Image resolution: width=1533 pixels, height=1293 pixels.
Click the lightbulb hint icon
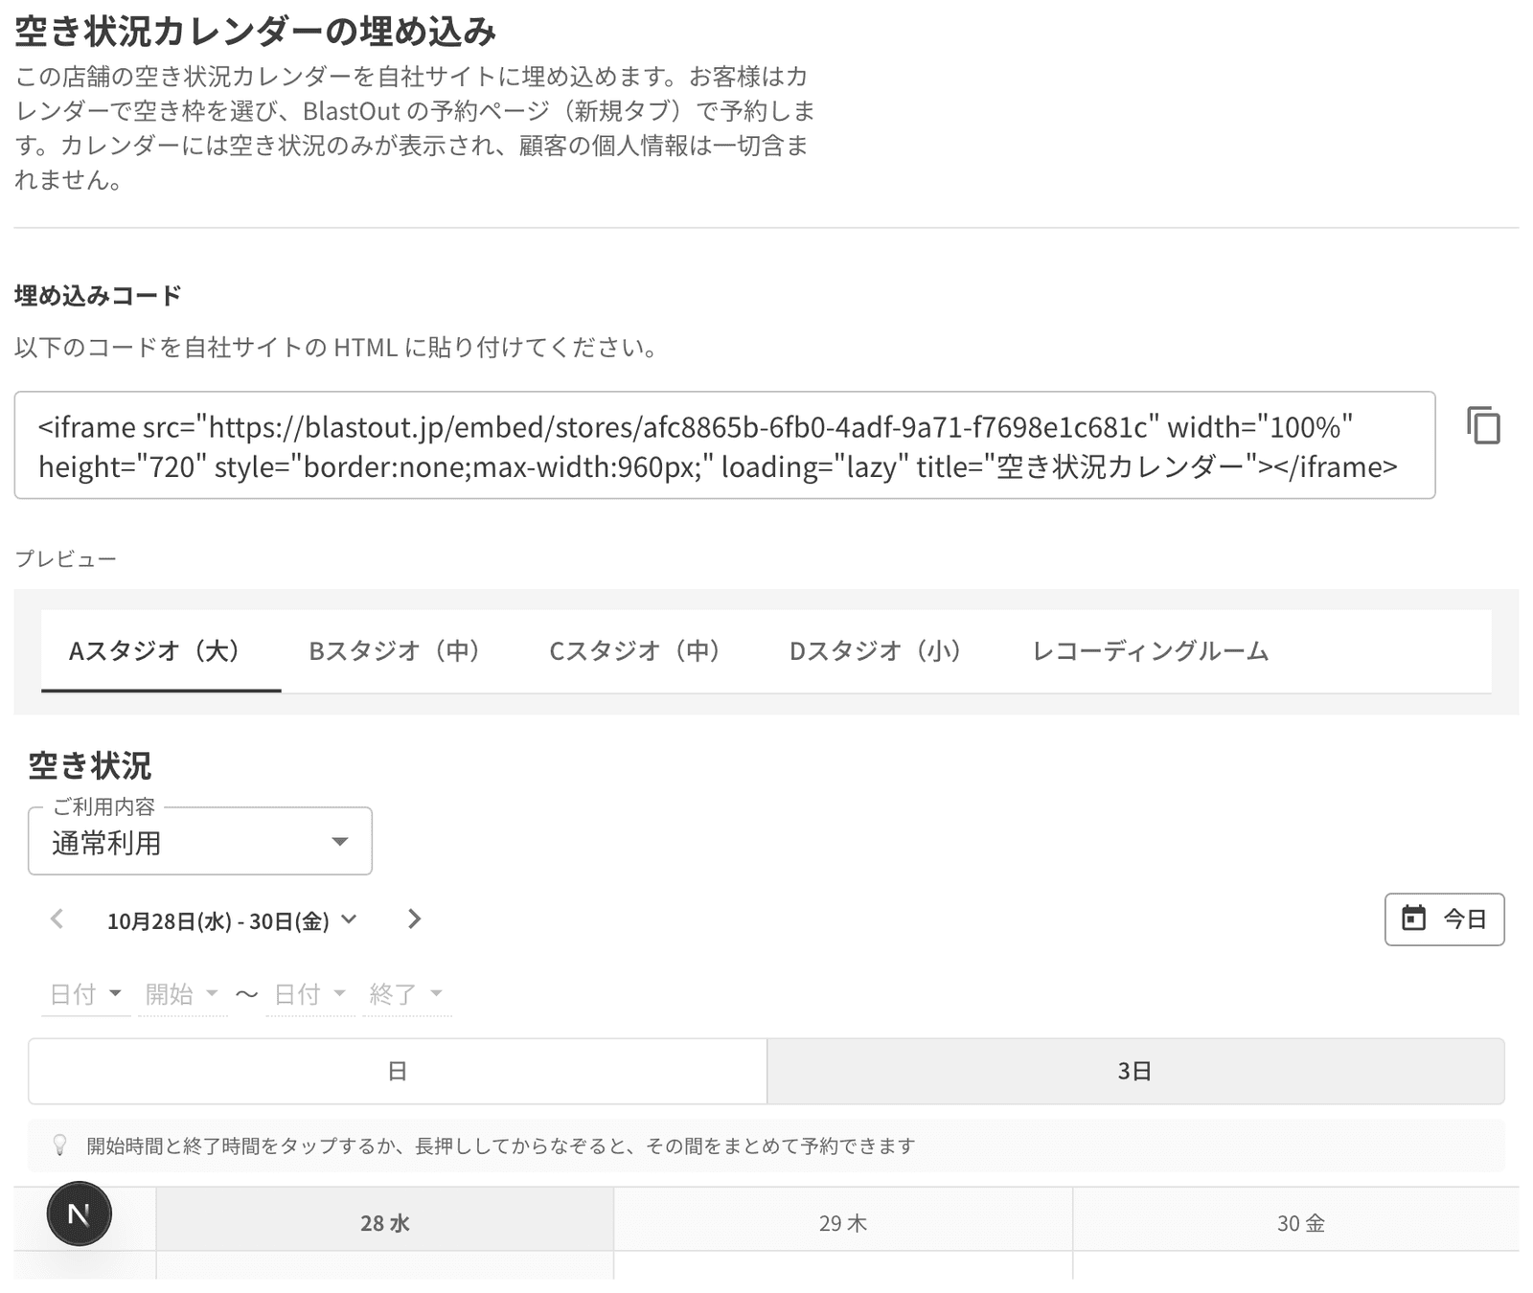click(x=59, y=1146)
